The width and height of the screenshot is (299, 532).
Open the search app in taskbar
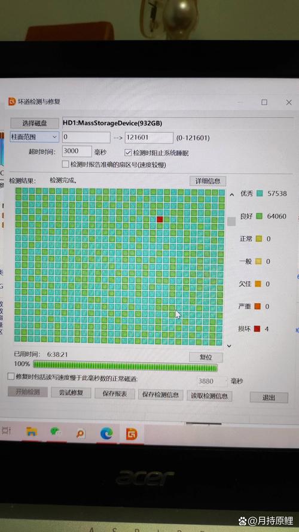tap(81, 433)
